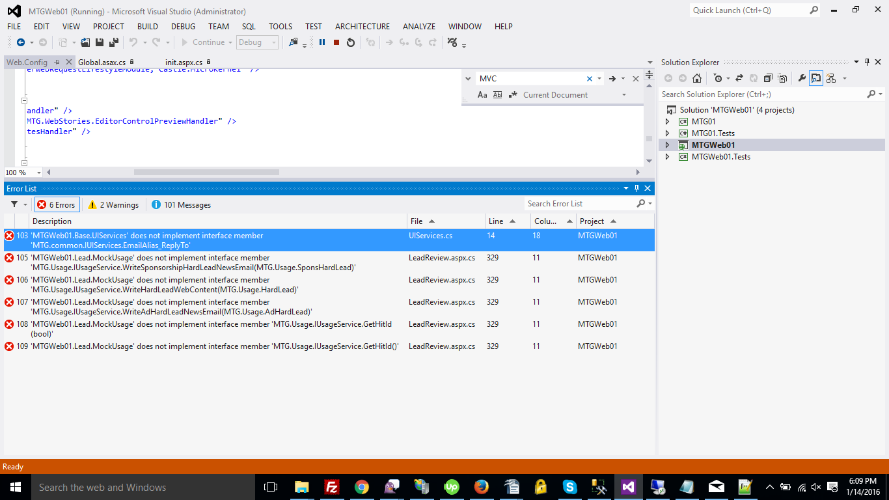Toggle replace mode chevron in find box
This screenshot has width=889, height=500.
coord(467,79)
